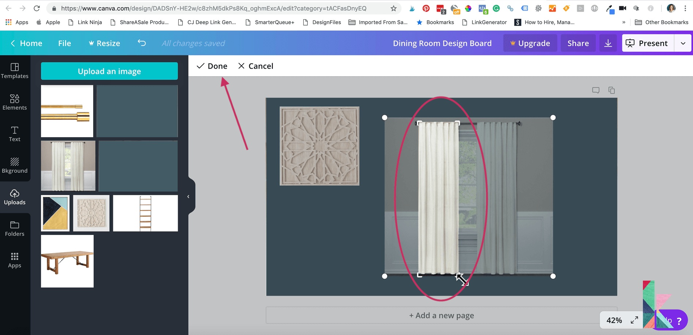This screenshot has width=693, height=335.
Task: Open the Text panel
Action: point(15,134)
